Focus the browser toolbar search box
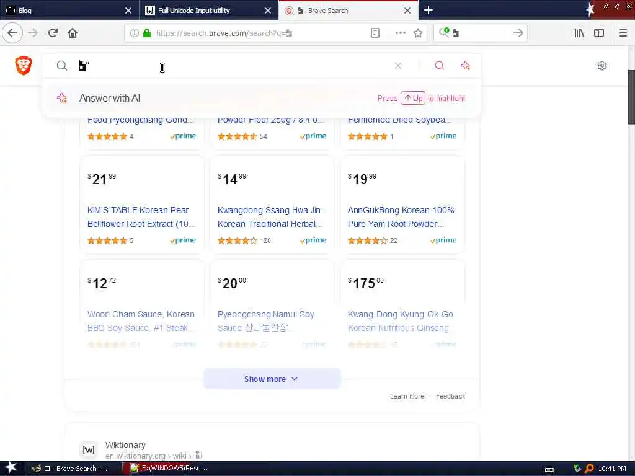Screen dimensions: 635x476 click(480, 33)
